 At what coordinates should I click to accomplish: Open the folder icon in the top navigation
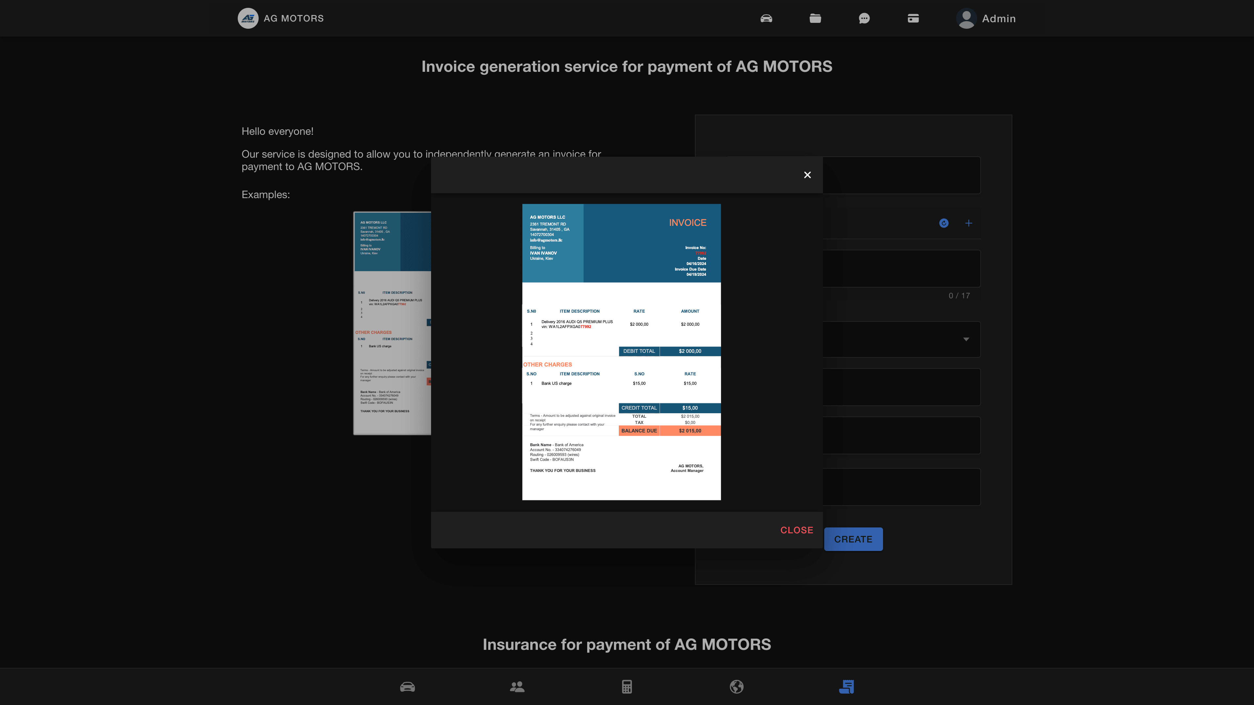click(x=815, y=19)
